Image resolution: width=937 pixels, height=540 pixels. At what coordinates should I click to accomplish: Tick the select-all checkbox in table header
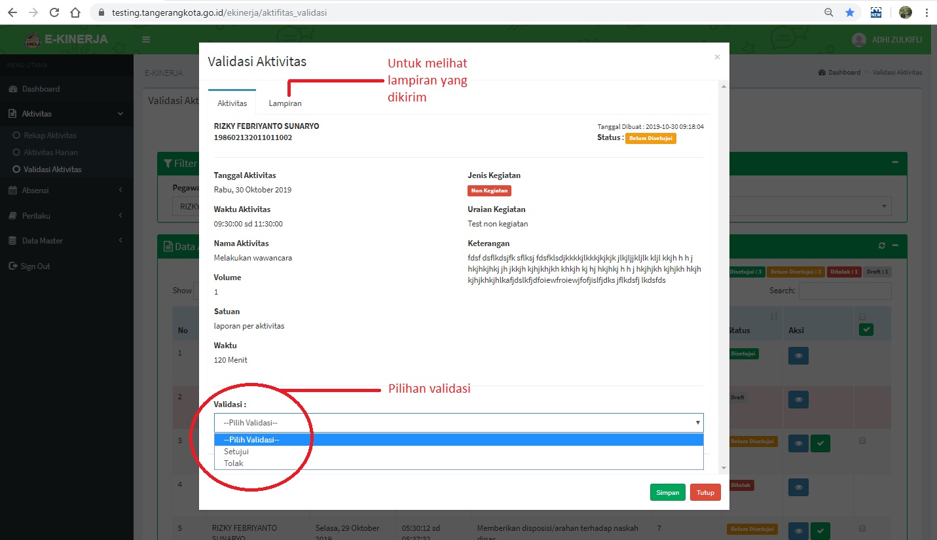[x=862, y=317]
